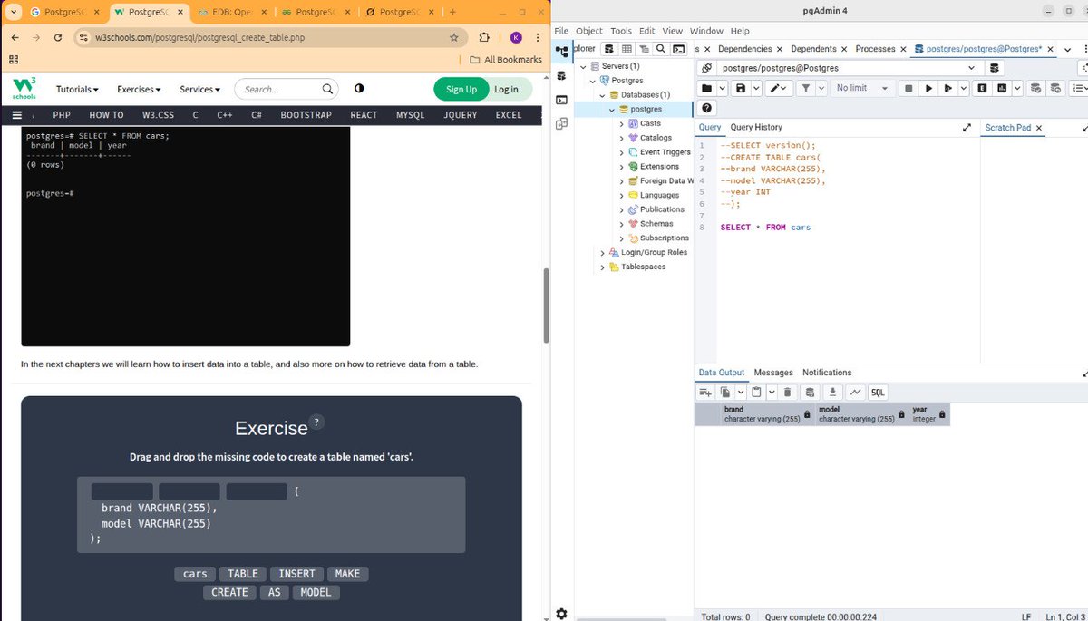The width and height of the screenshot is (1088, 621).
Task: Click the connection status icon left of connection box
Action: pos(706,68)
